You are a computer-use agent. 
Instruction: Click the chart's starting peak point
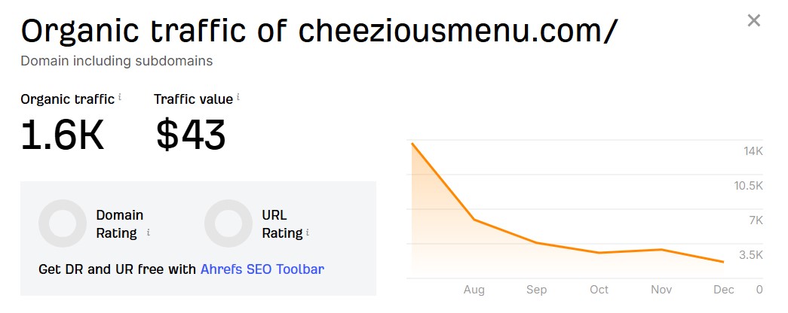412,143
